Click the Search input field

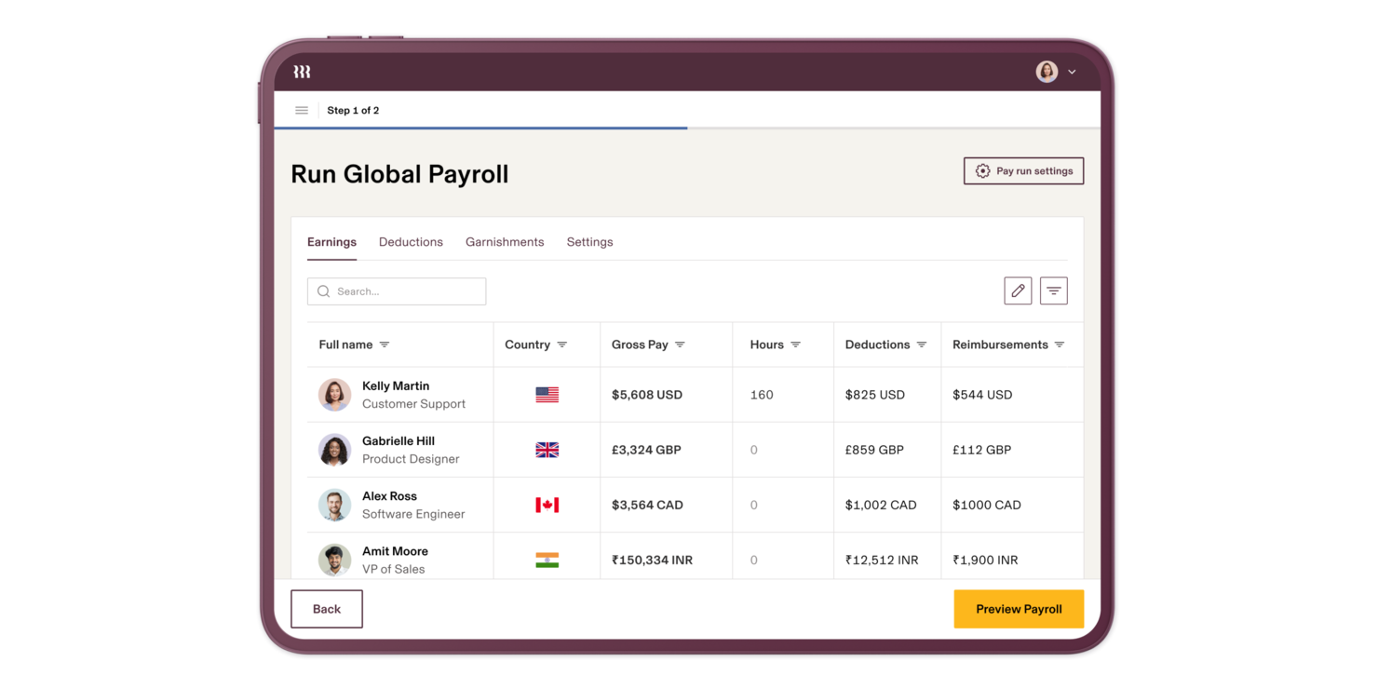[x=400, y=290]
